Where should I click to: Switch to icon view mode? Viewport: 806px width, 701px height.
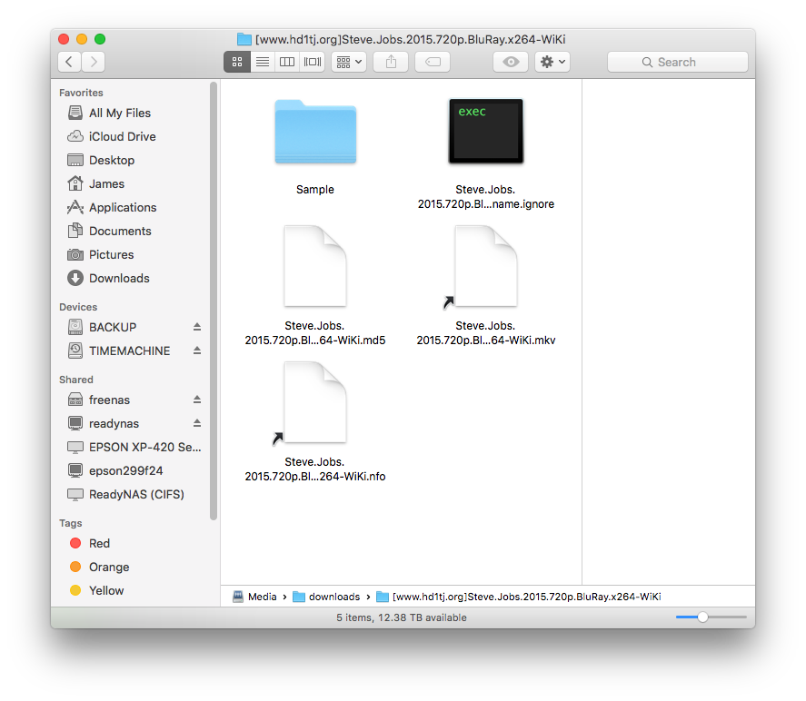237,62
